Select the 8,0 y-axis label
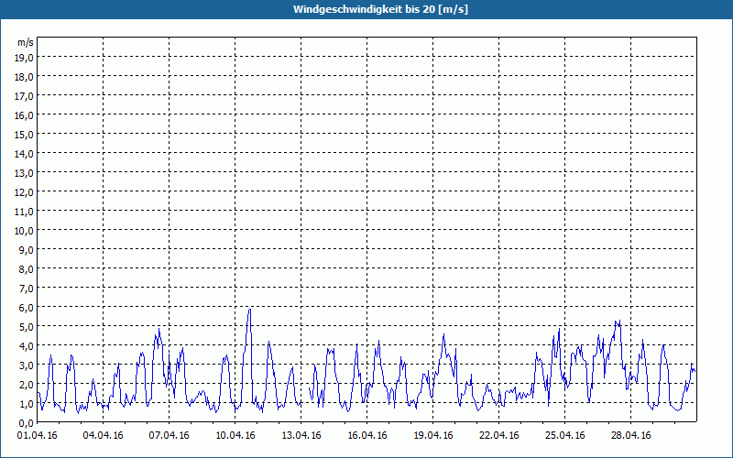Screen dimensions: 733x458 click(27, 268)
